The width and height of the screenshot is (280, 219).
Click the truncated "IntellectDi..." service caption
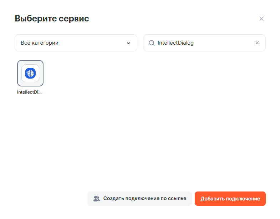coord(29,92)
